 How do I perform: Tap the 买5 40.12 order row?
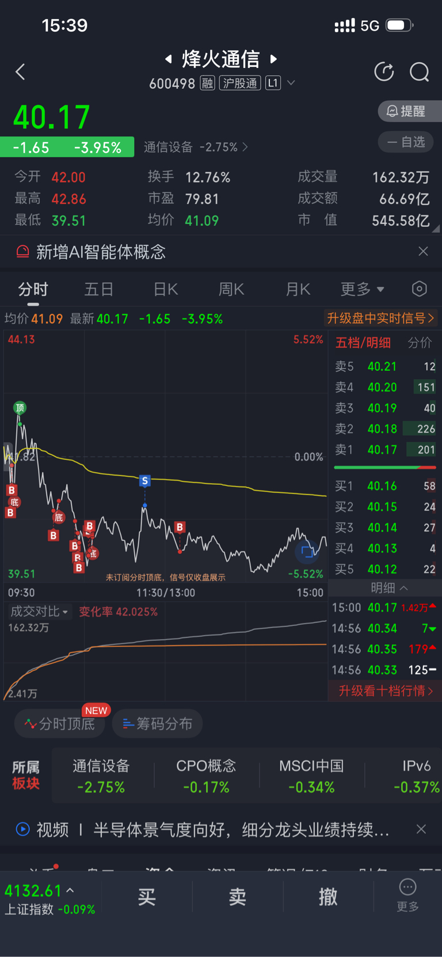click(x=385, y=569)
